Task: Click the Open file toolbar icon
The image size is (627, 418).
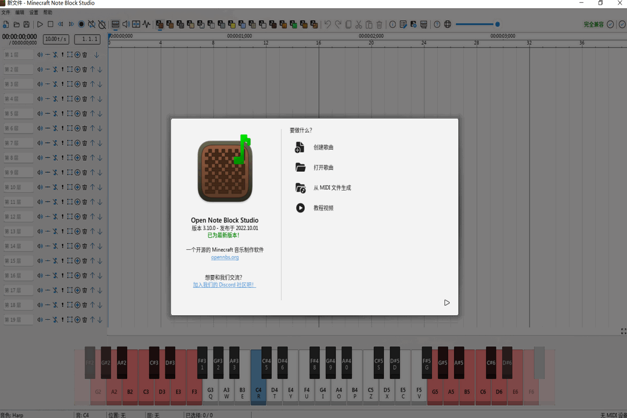Action: tap(17, 24)
